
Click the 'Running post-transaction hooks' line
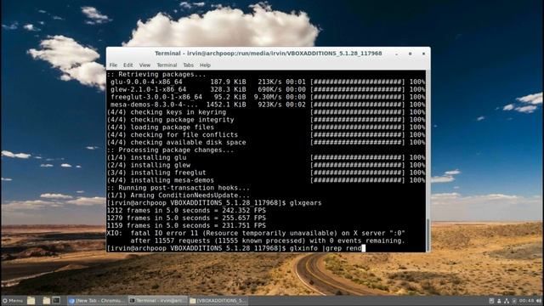178,188
